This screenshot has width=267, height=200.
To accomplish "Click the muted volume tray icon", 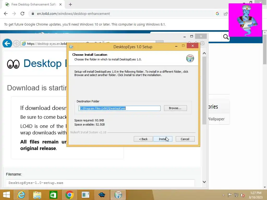I will pyautogui.click(x=242, y=195).
